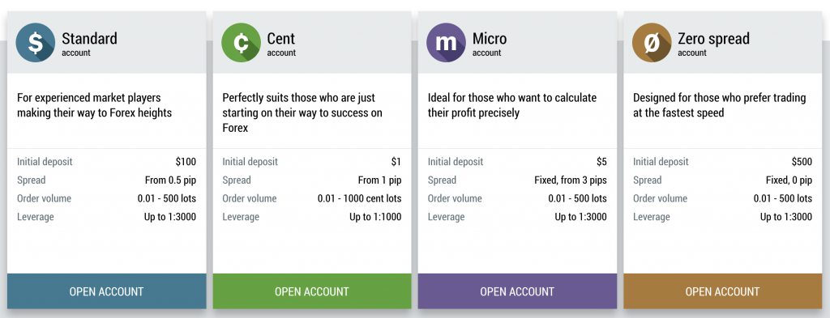Screen dimensions: 830x318
Task: Open a Micro account with the purple button
Action: pos(517,291)
